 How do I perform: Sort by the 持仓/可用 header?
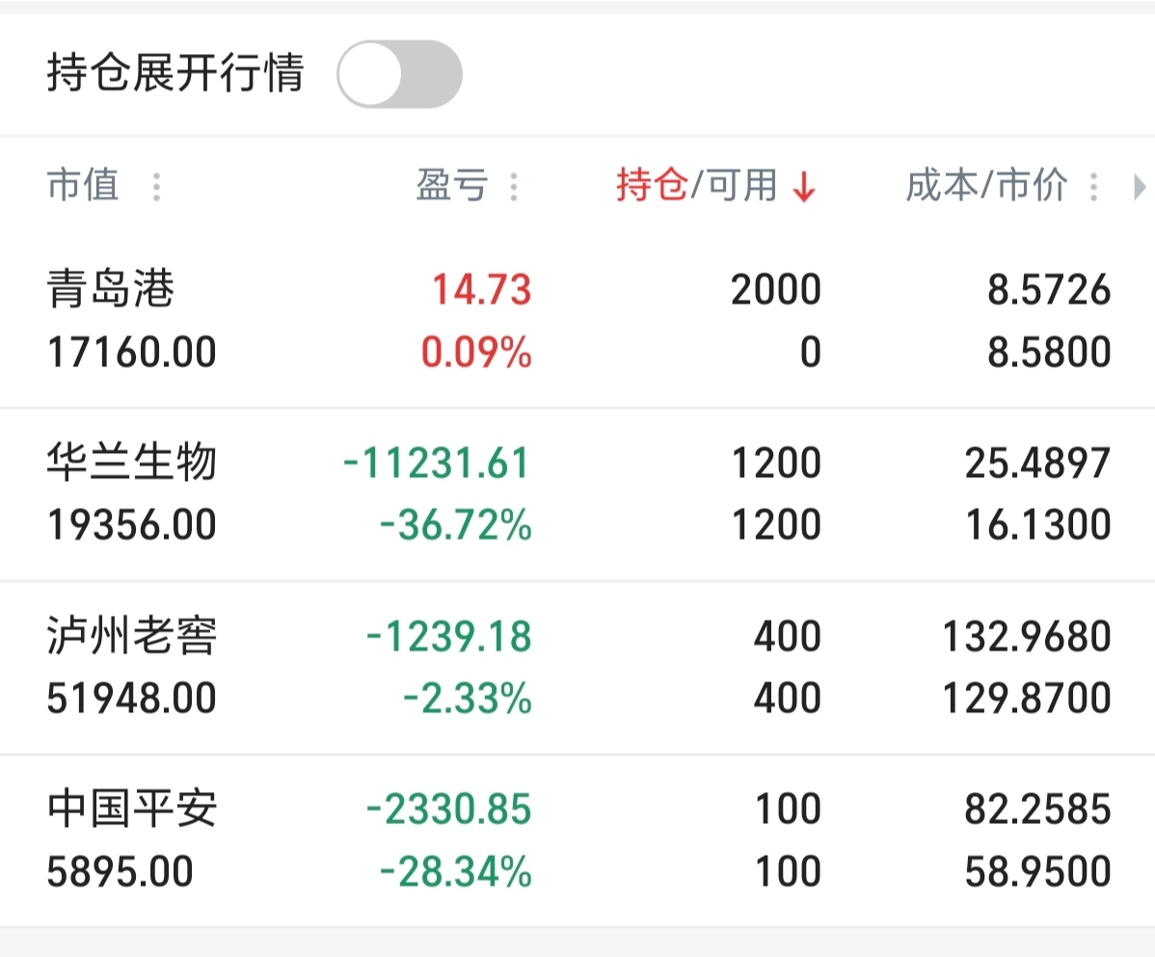(696, 185)
